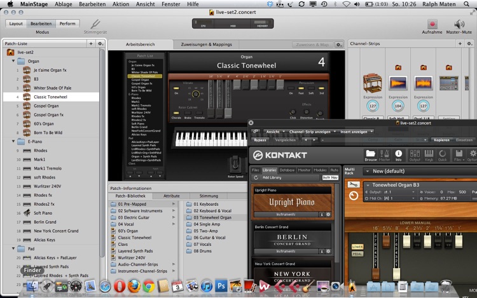Viewport: 477px width, 298px height.
Task: Collapse the Organ folder in Patch-Liste
Action: coord(13,61)
